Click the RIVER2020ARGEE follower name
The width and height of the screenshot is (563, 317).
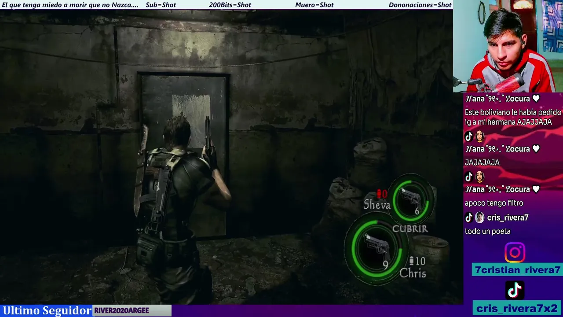(x=121, y=310)
